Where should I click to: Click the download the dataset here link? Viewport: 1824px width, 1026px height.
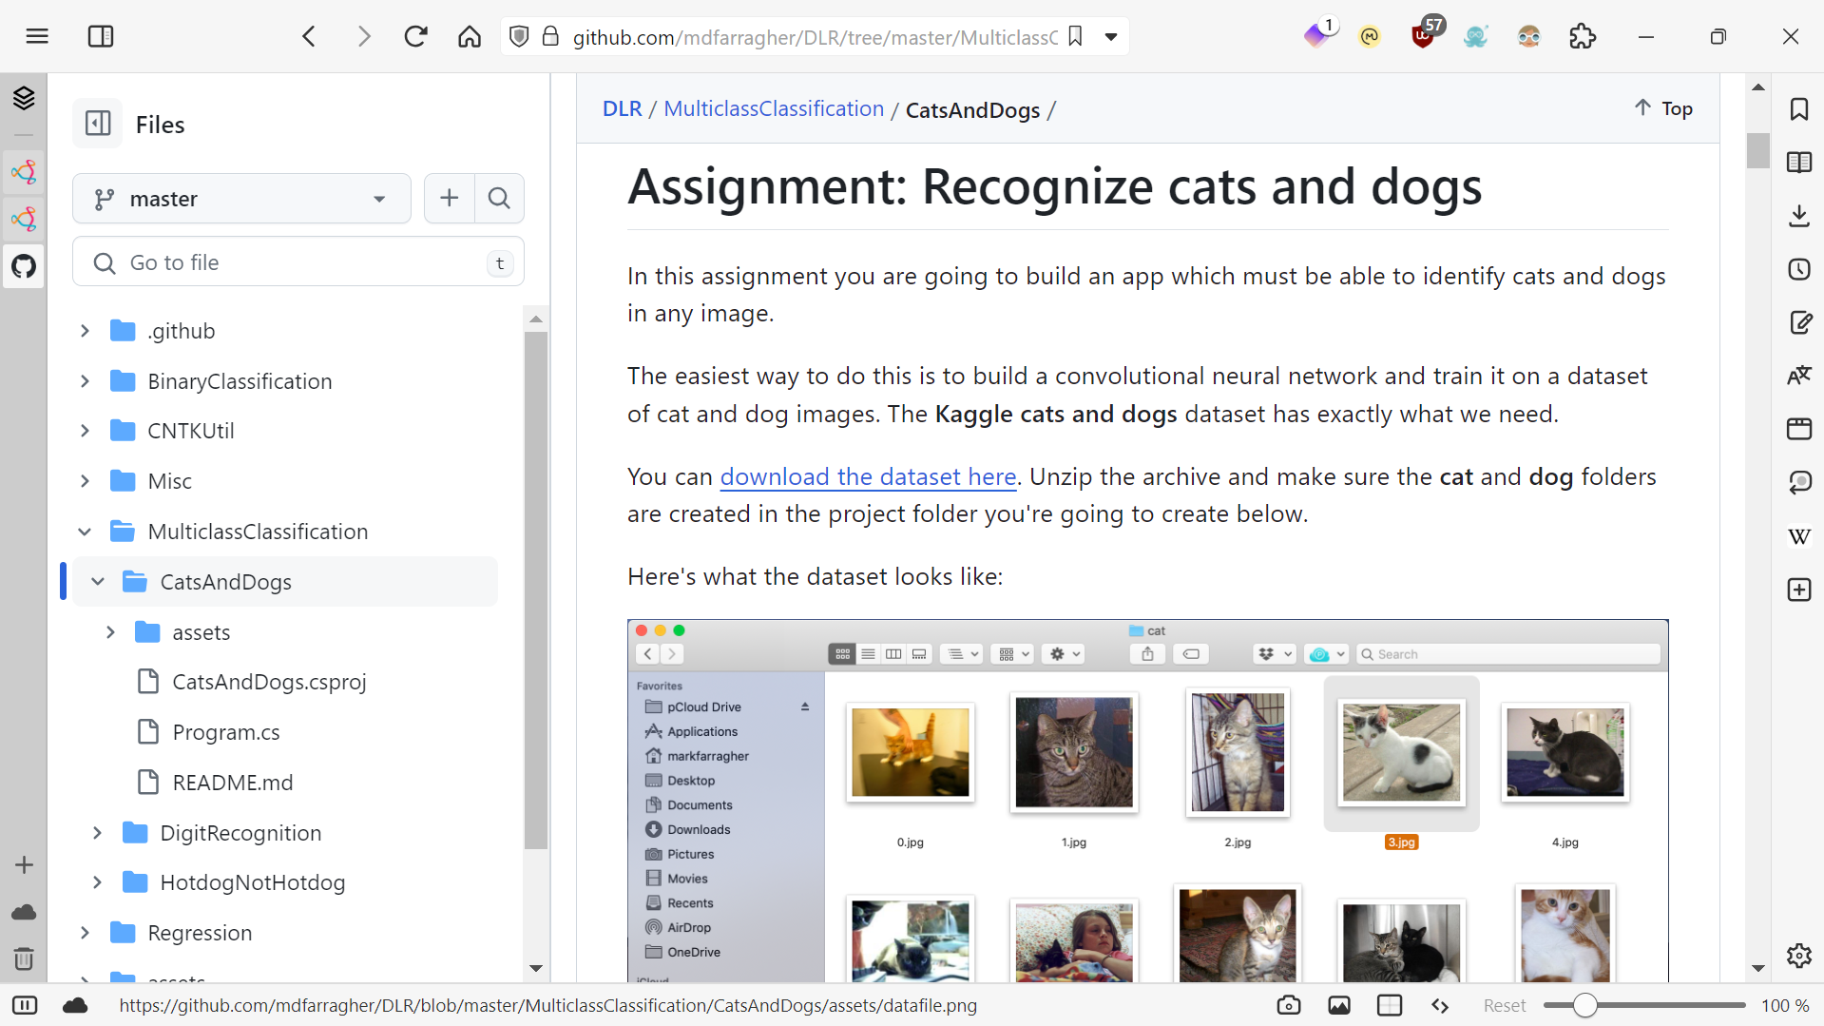tap(868, 476)
